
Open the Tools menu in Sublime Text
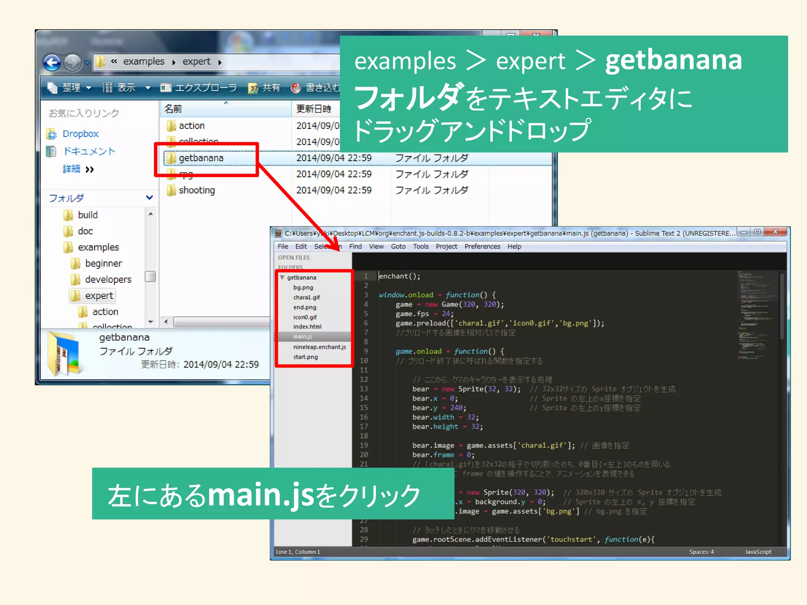tap(420, 247)
